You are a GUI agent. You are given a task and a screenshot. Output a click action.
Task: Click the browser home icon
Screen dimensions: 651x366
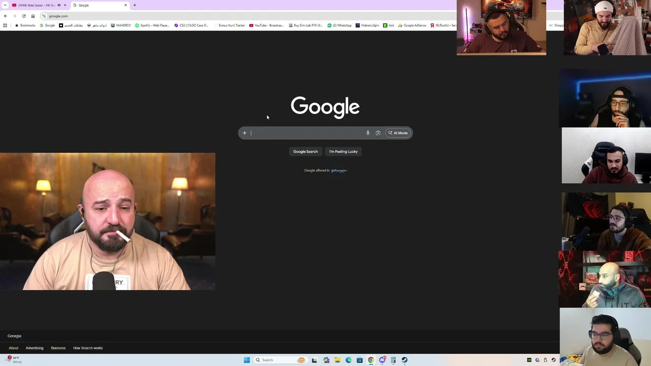(33, 16)
